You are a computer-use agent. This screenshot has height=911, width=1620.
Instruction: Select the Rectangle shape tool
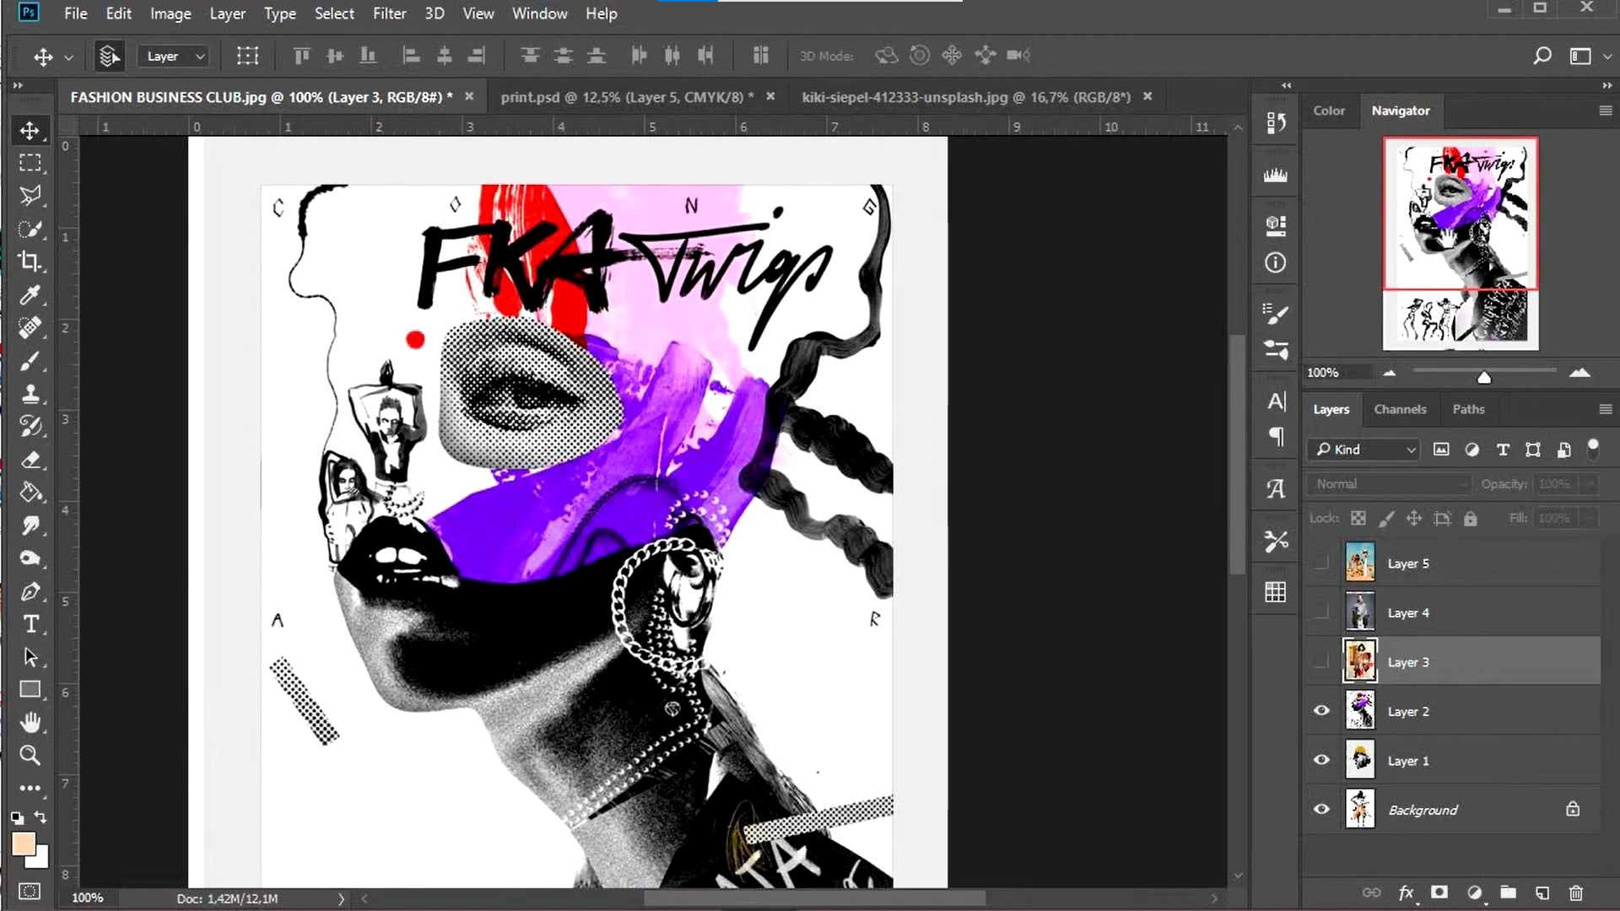point(30,690)
